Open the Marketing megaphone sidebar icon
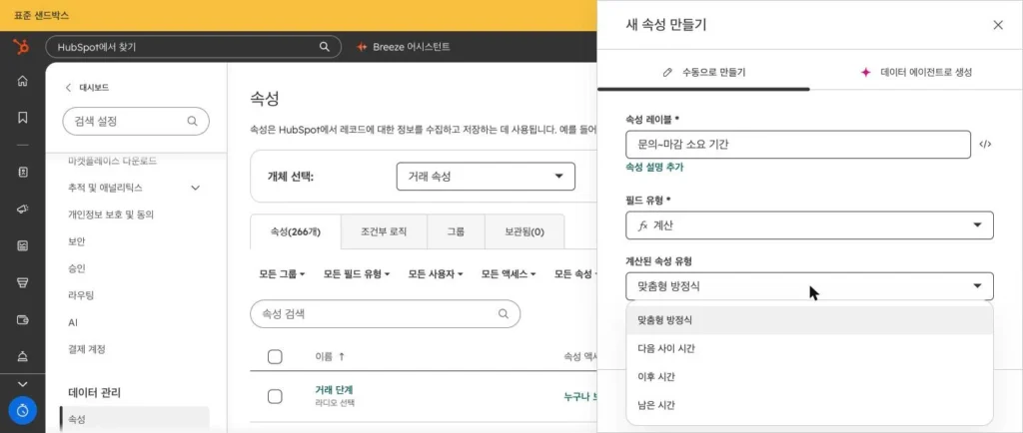The width and height of the screenshot is (1023, 433). pos(22,209)
